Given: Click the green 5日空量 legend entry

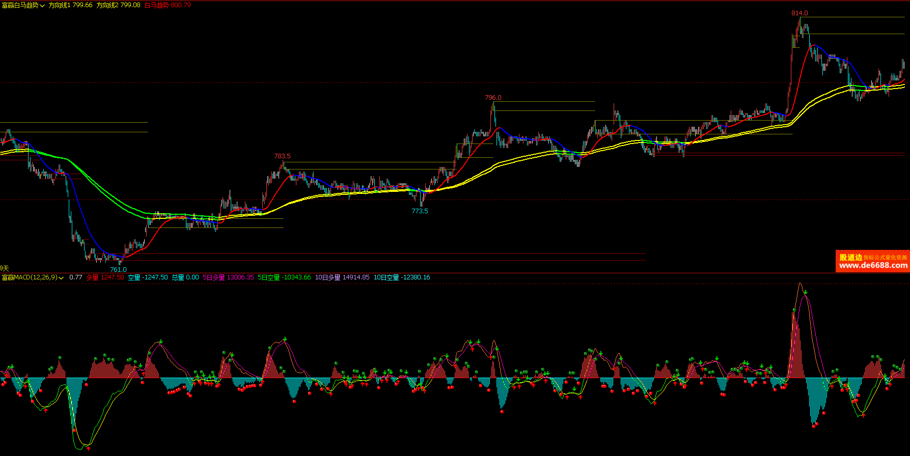Looking at the screenshot, I should coord(284,277).
